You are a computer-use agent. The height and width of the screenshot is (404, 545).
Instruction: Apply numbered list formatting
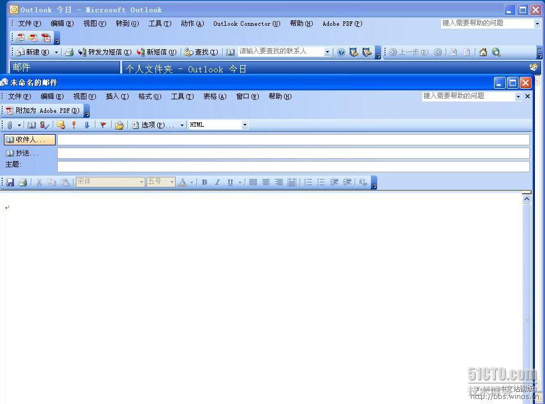click(308, 182)
